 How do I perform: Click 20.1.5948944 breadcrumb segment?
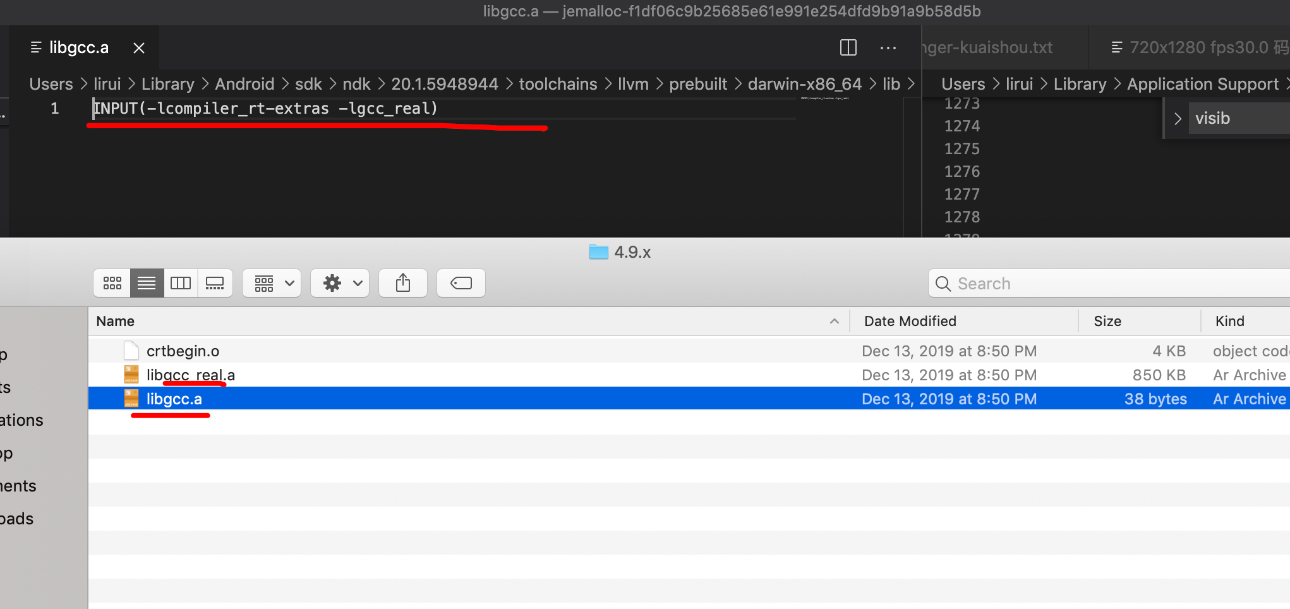pos(444,84)
